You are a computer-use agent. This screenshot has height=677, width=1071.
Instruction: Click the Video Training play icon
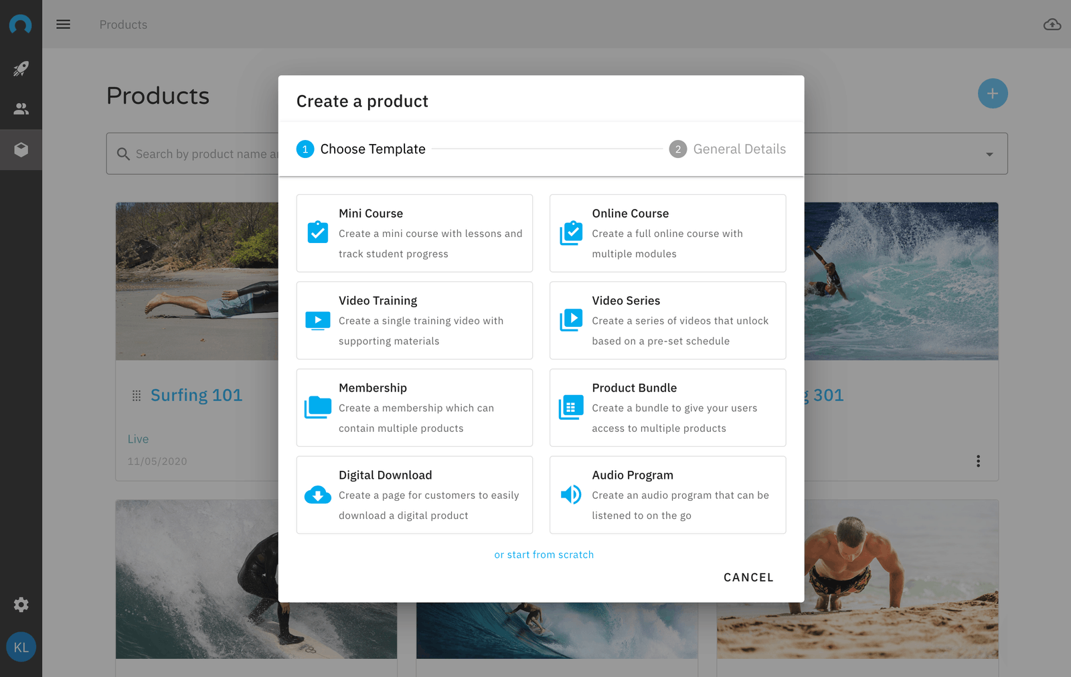[317, 320]
